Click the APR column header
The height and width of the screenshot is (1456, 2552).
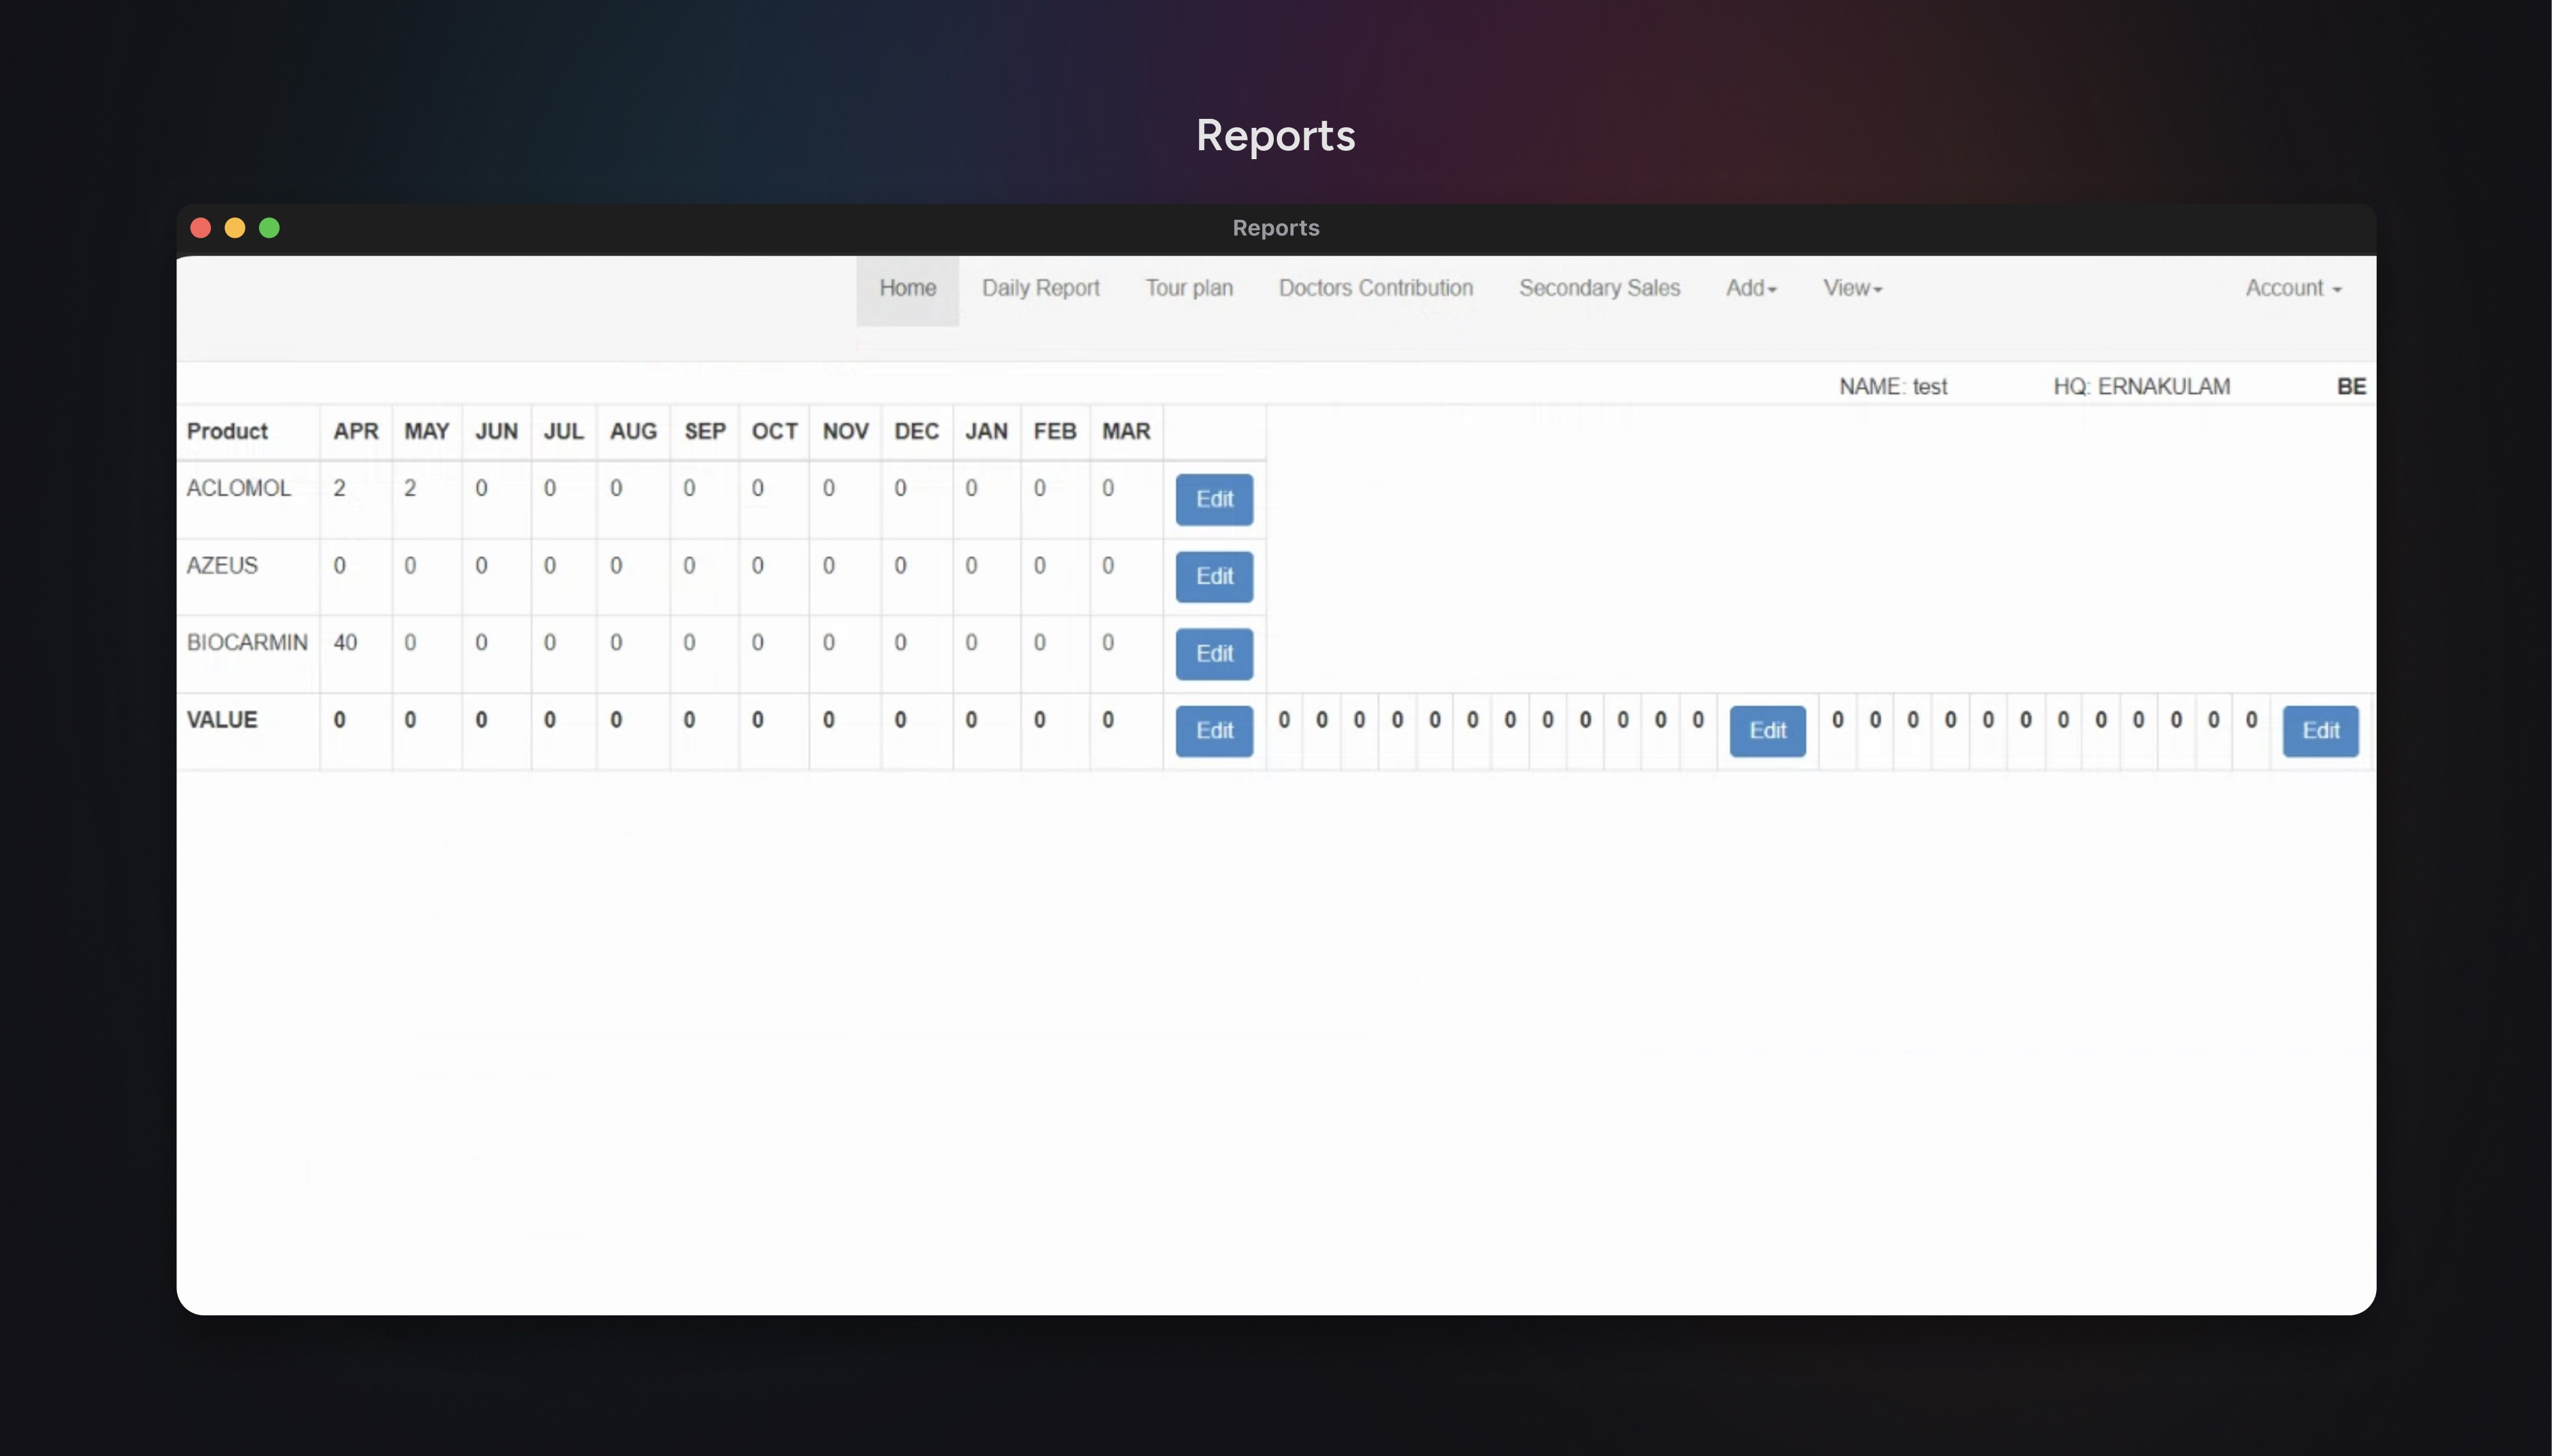point(355,432)
